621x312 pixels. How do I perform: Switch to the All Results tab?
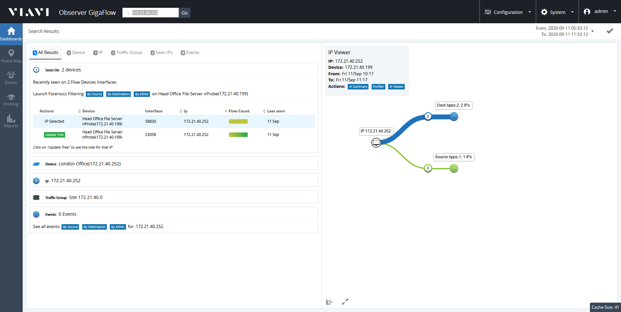tap(46, 53)
